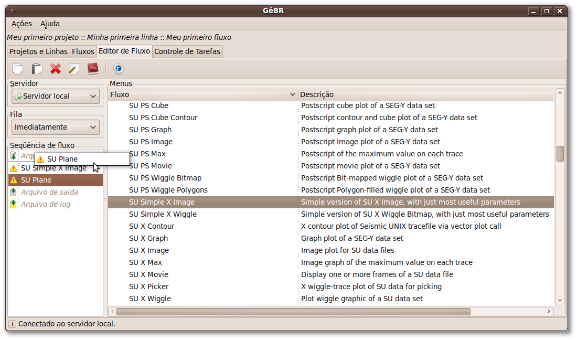
Task: Click sort arrow in Fluxo column header
Action: click(x=292, y=94)
